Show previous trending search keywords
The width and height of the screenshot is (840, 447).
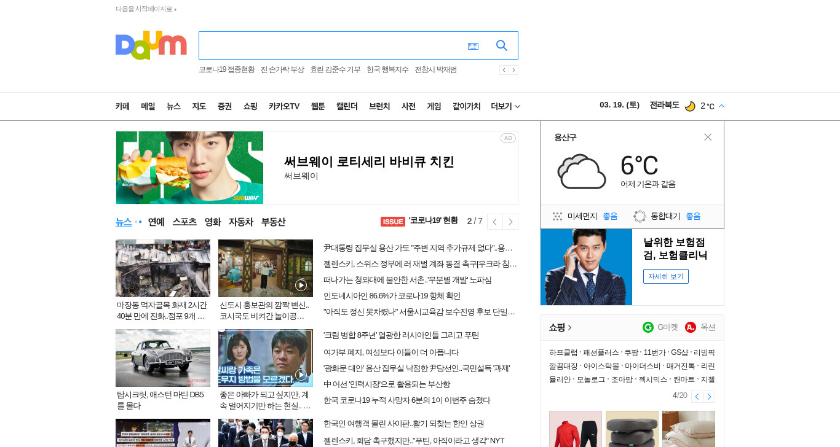coord(504,70)
